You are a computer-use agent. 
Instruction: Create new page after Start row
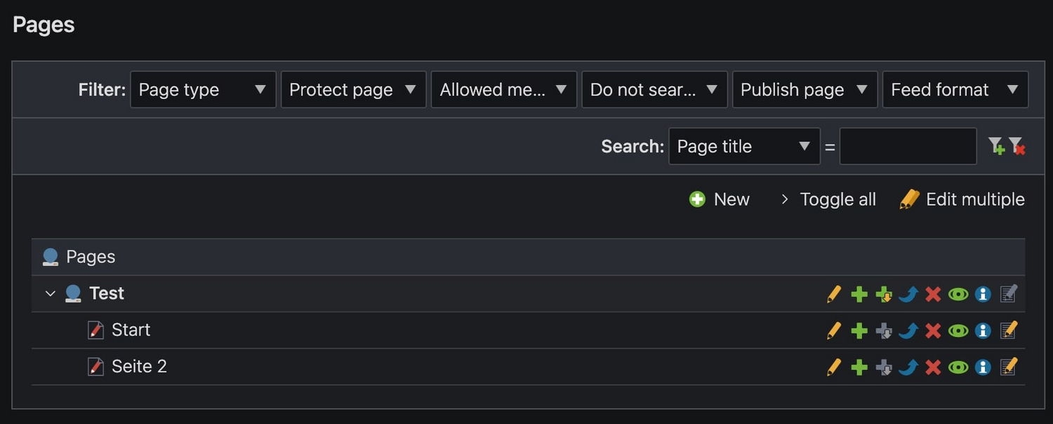859,331
